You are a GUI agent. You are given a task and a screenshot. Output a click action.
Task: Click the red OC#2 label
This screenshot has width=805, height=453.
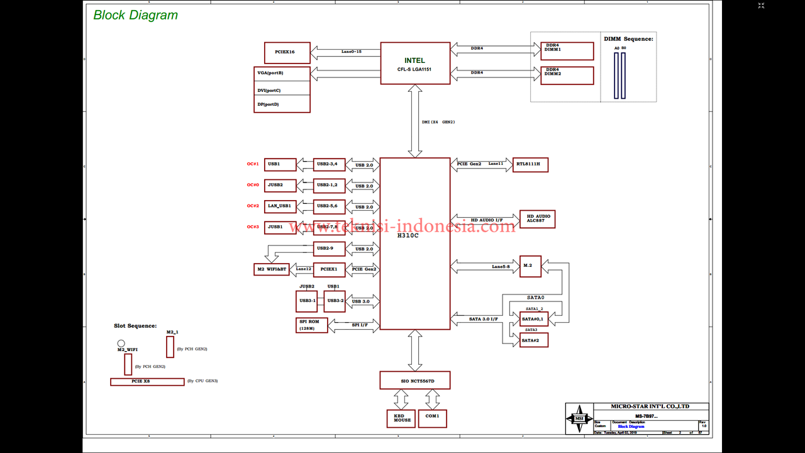[253, 206]
